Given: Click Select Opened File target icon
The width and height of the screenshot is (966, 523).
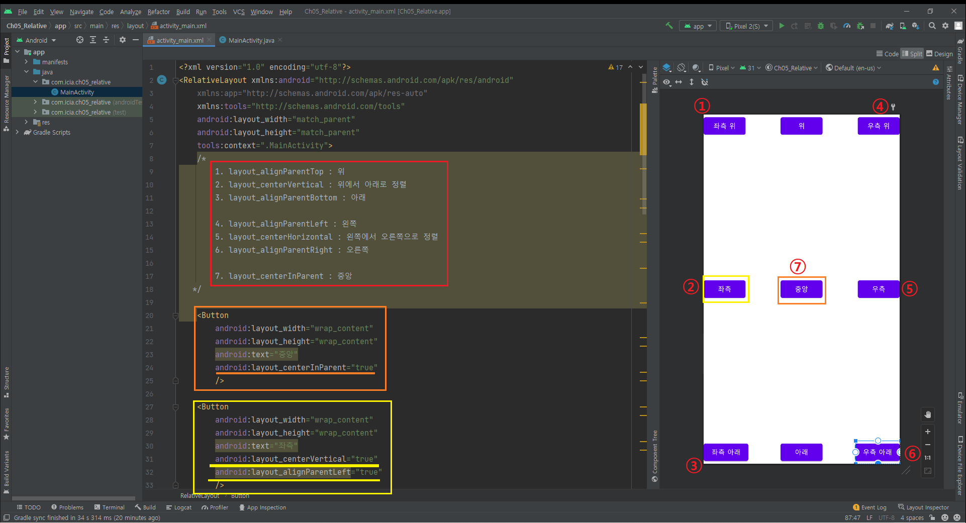Looking at the screenshot, I should (80, 40).
